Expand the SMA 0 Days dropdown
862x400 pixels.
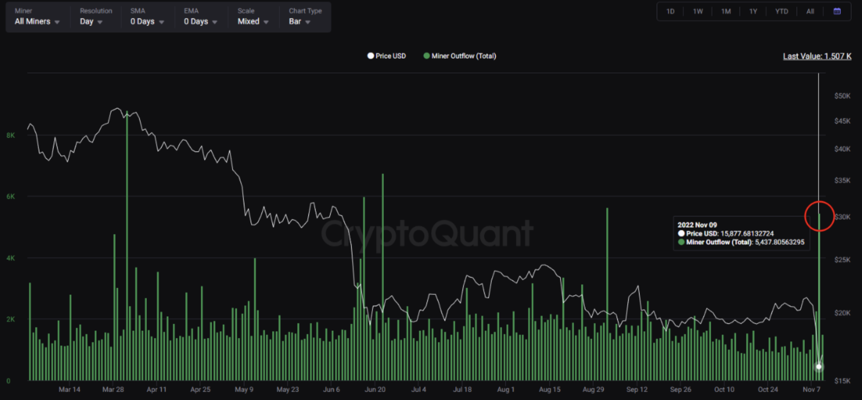click(147, 21)
